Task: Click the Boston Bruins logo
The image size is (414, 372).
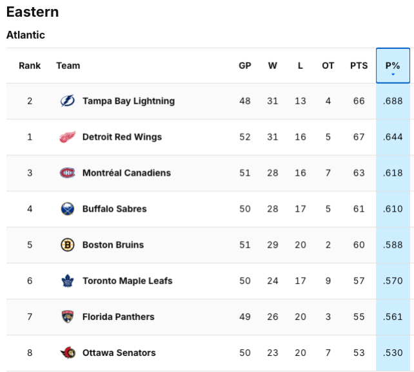Action: [68, 245]
